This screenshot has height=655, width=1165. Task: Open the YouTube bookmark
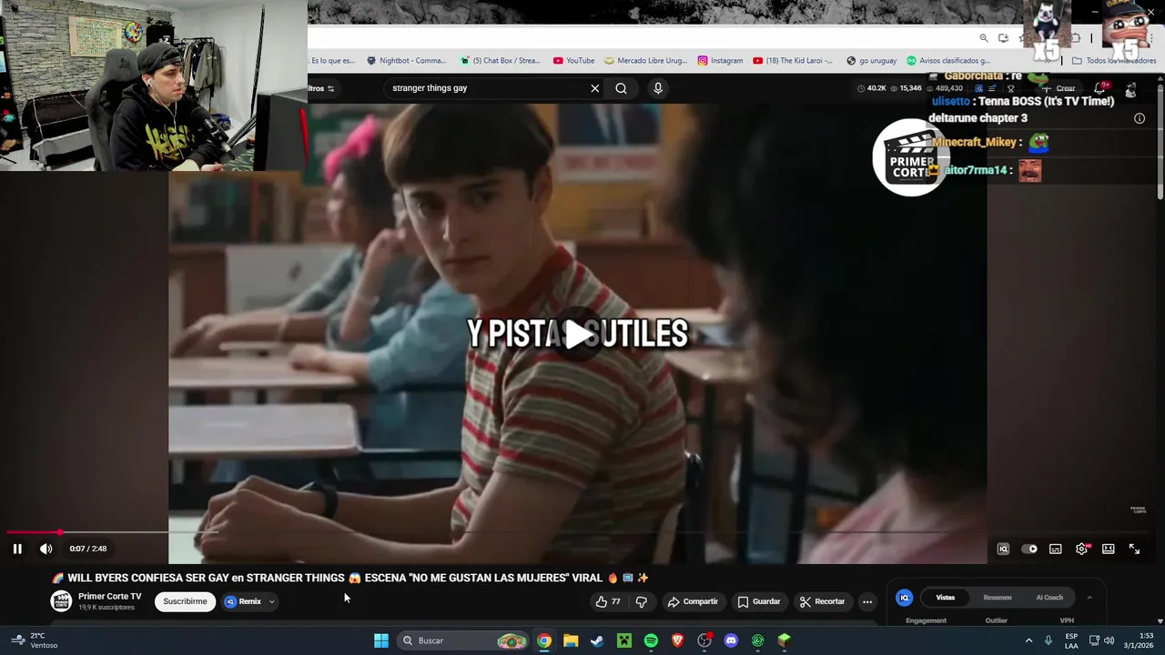click(x=573, y=61)
